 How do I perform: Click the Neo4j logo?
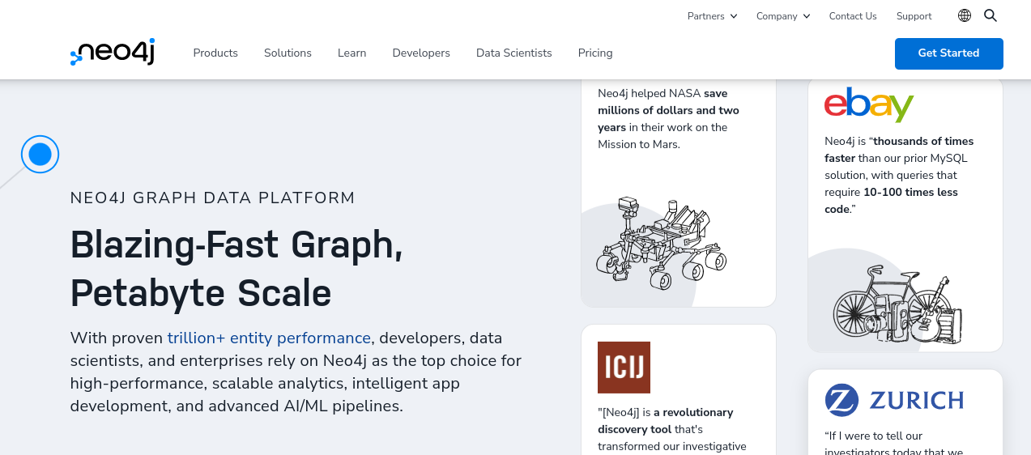(x=113, y=53)
